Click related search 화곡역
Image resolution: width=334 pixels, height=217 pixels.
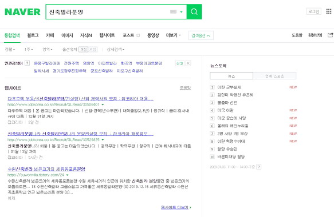[x=126, y=63]
